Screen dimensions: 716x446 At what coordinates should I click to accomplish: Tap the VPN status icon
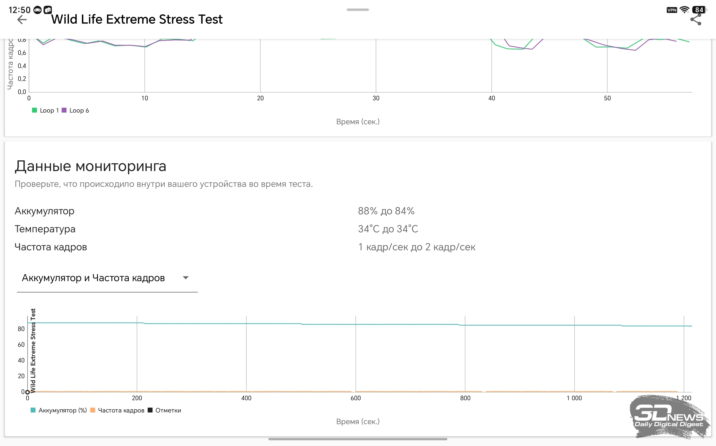(672, 10)
